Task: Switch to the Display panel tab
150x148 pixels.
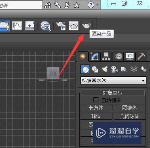Action: coord(130,56)
